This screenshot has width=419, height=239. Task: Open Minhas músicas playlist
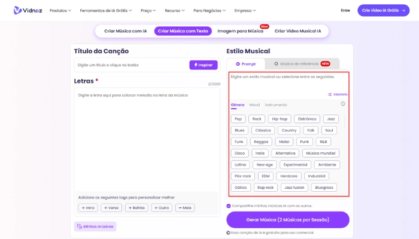pos(95,226)
